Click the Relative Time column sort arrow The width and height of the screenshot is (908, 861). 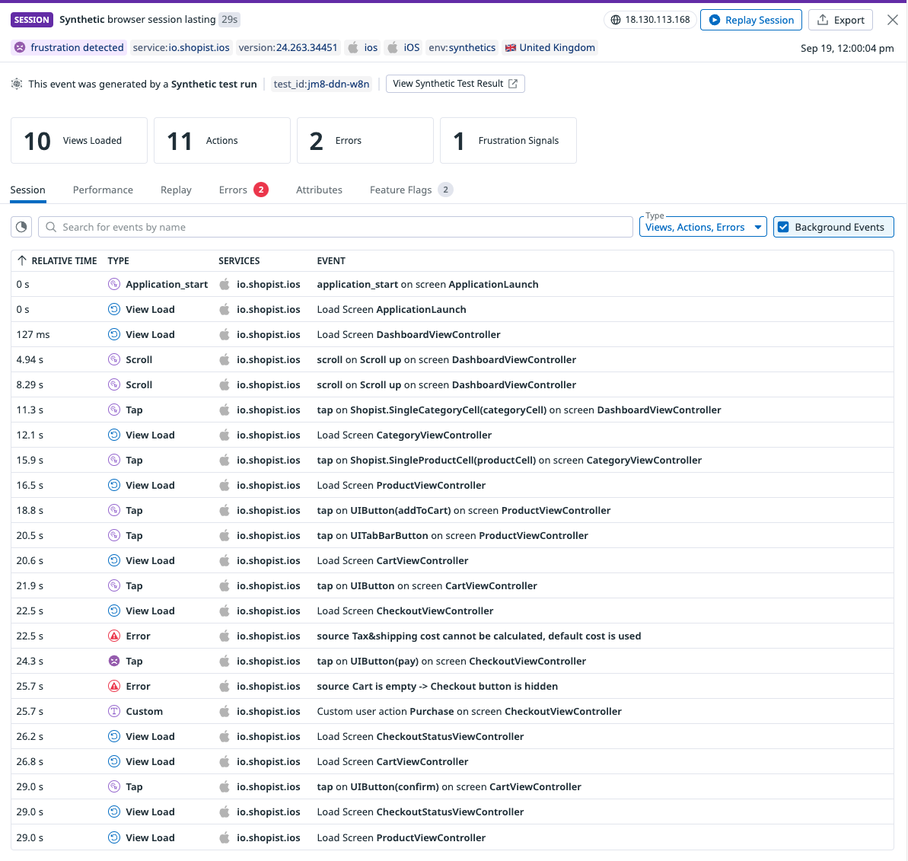[23, 260]
